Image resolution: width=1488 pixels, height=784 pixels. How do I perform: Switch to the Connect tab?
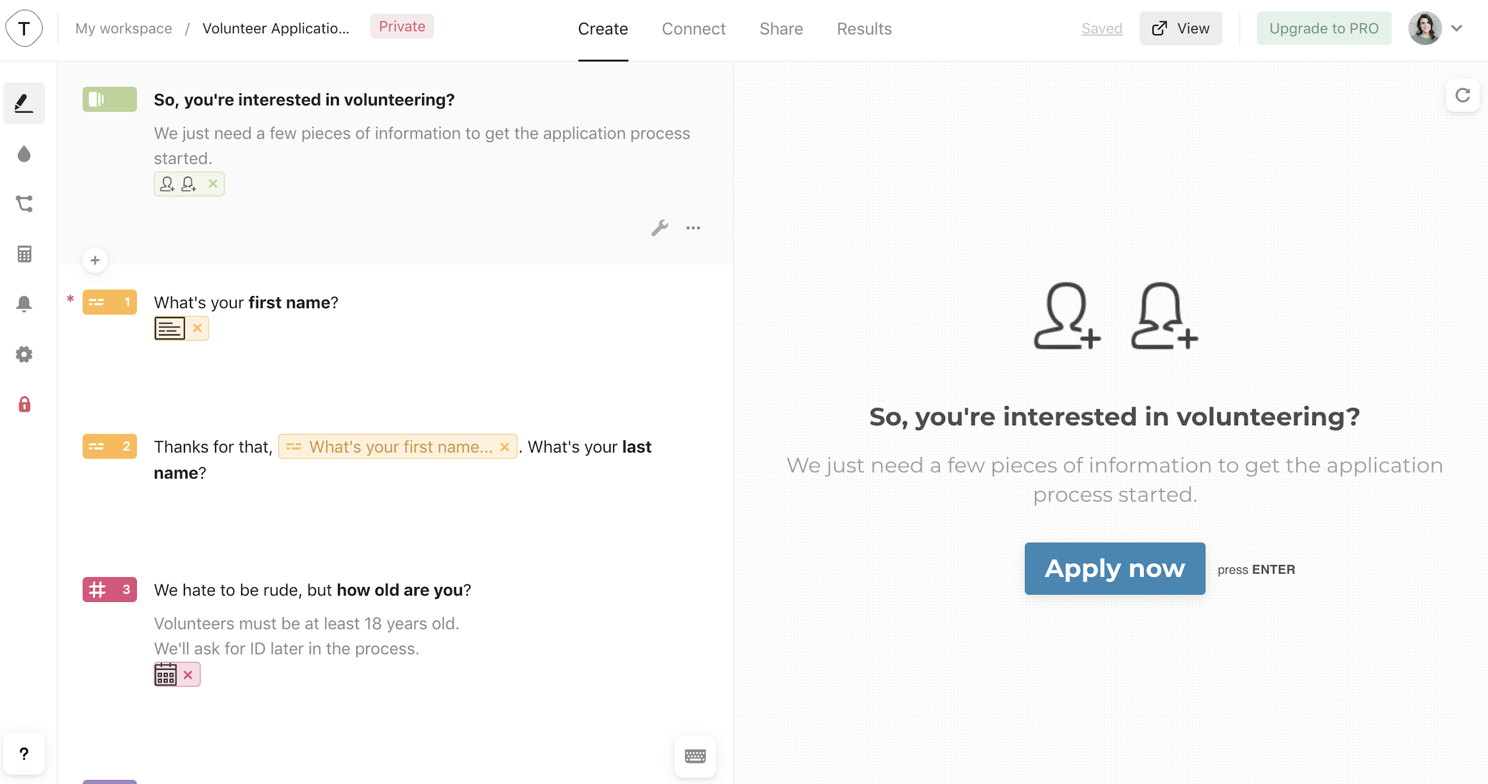(x=694, y=29)
